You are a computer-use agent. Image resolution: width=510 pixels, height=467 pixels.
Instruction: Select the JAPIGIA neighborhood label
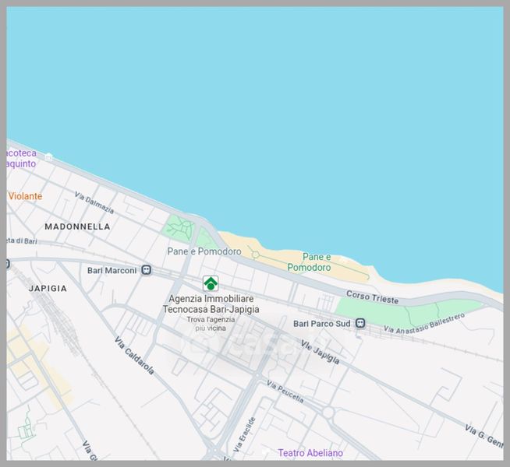point(47,288)
